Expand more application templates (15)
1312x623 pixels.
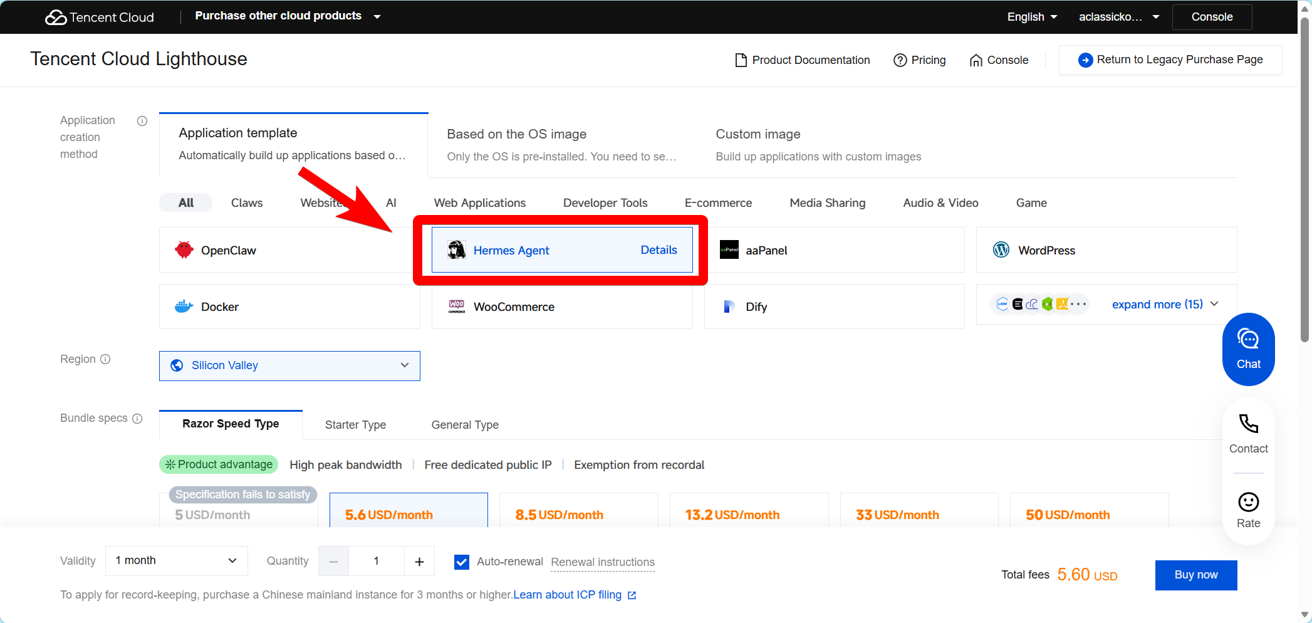(1165, 305)
